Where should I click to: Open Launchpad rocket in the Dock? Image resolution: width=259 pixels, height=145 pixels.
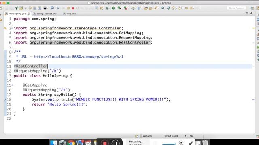pos(62,143)
